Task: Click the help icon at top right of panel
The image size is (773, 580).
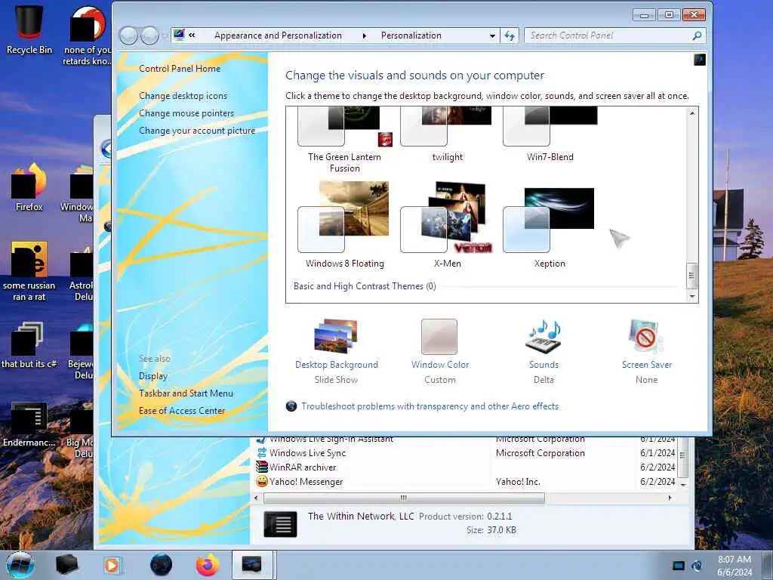Action: 699,60
